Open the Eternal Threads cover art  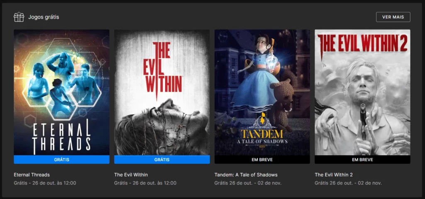[x=61, y=92]
